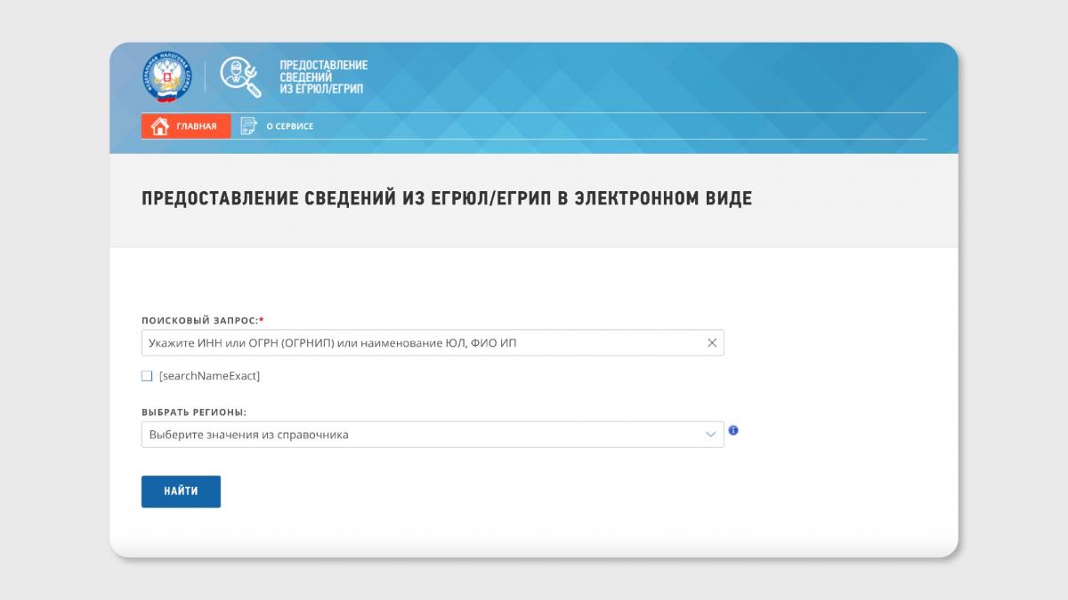Open the Выбрать регионы dropdown
The image size is (1068, 600).
tap(433, 435)
